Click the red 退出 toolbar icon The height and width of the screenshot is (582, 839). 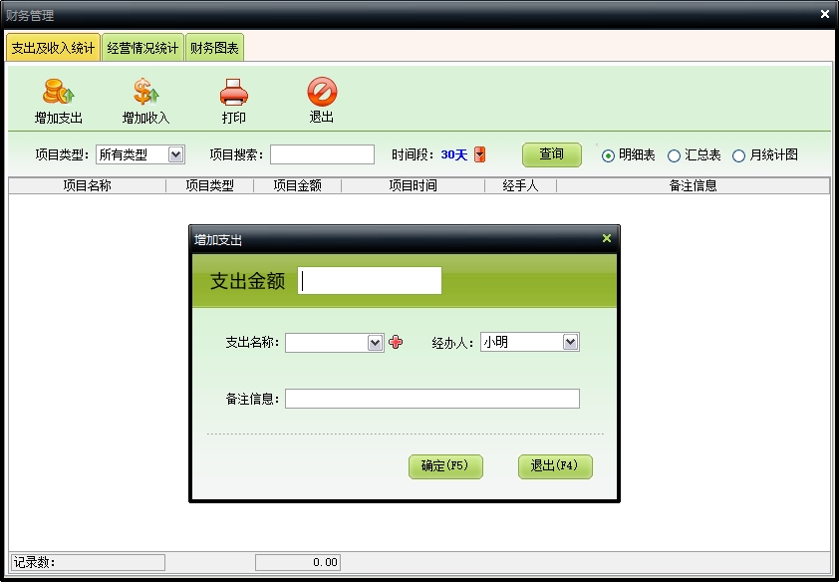tap(322, 93)
